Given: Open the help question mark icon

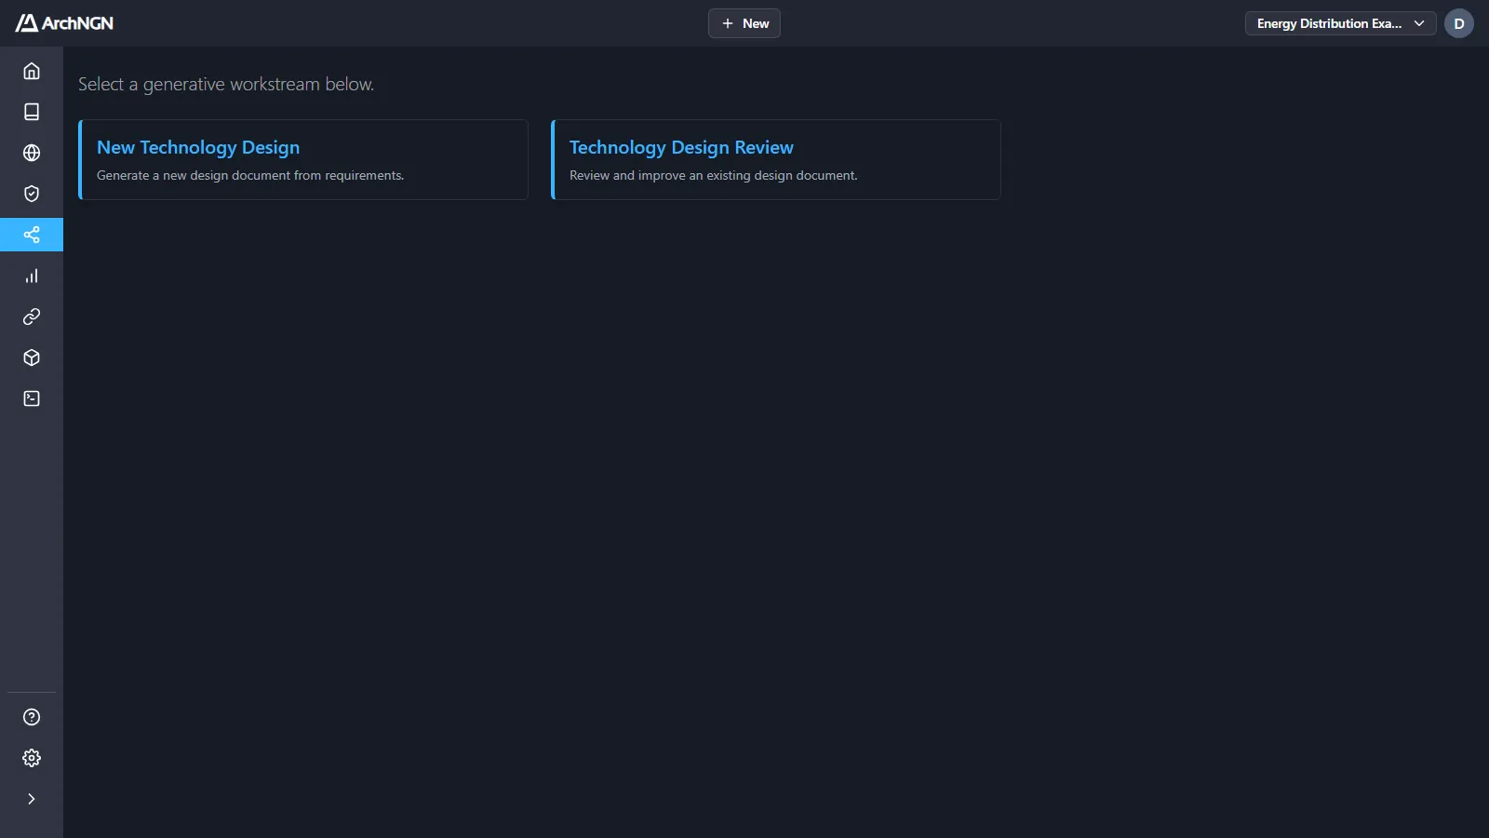Looking at the screenshot, I should click(x=32, y=717).
